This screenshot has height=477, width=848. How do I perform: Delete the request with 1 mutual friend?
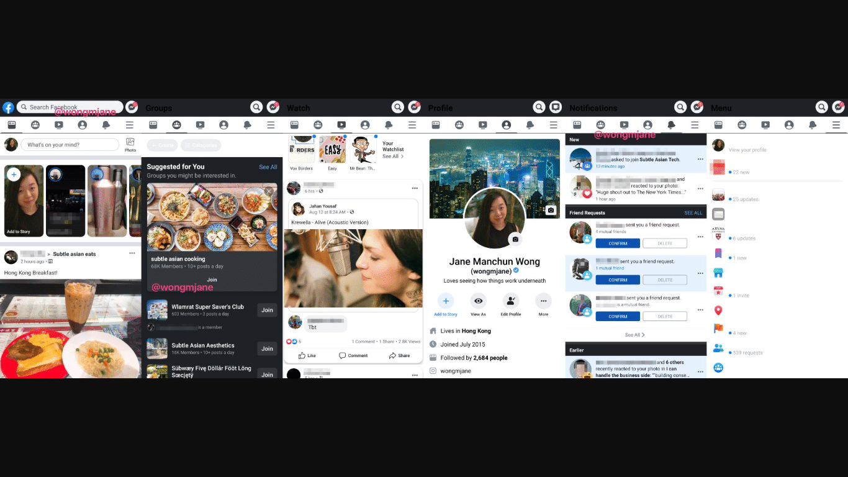coord(665,280)
